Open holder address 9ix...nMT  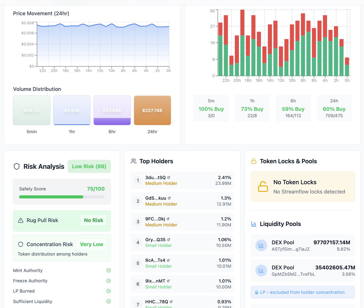point(155,281)
